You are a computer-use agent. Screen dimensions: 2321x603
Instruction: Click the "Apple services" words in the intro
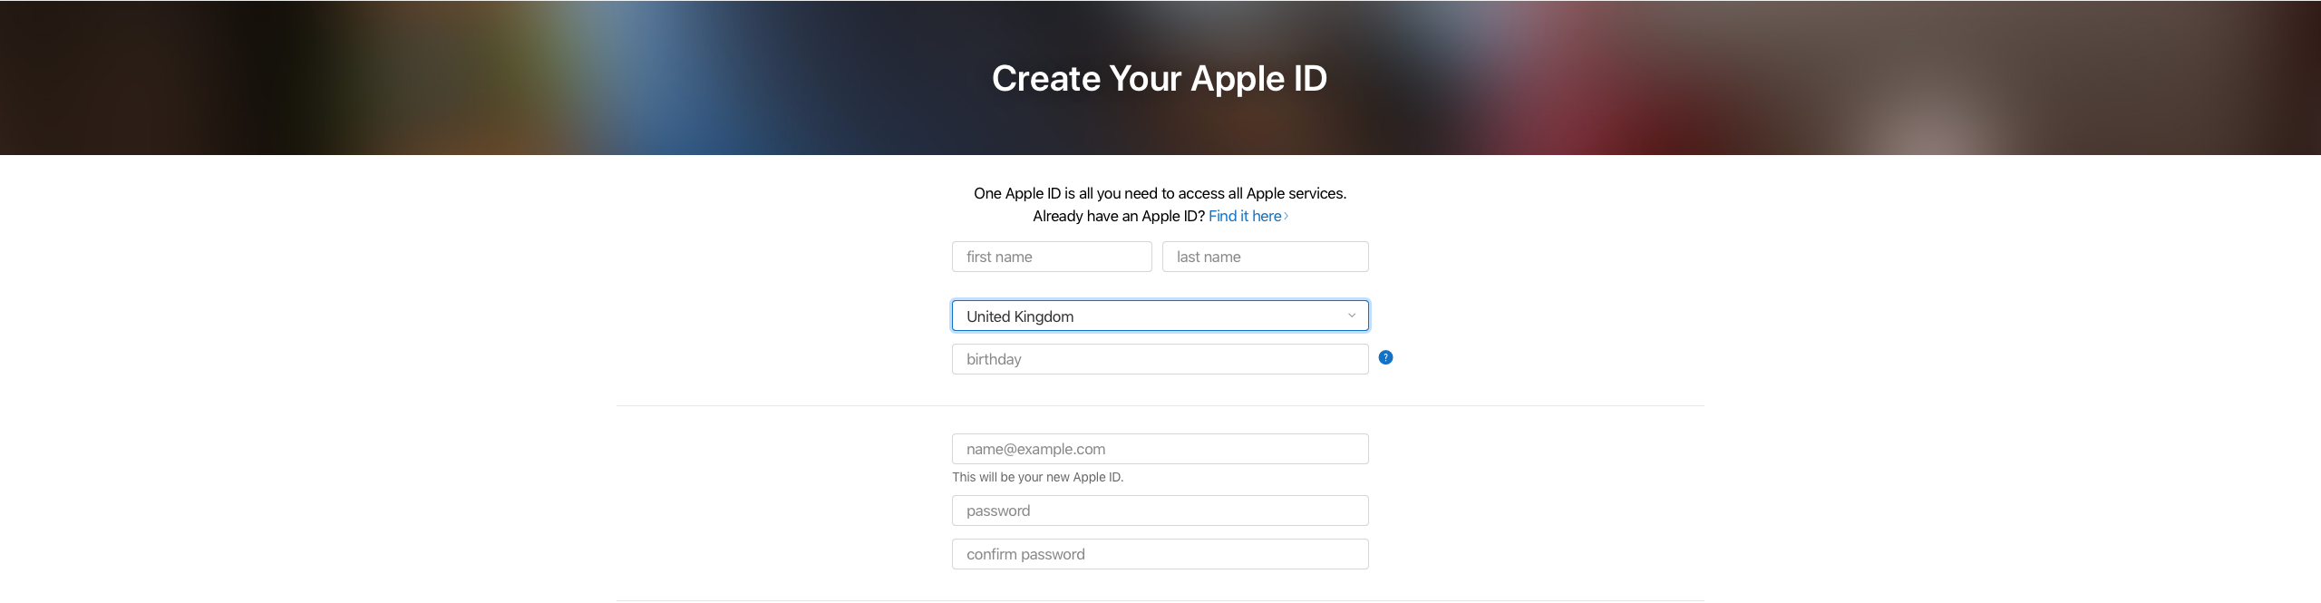(1296, 193)
